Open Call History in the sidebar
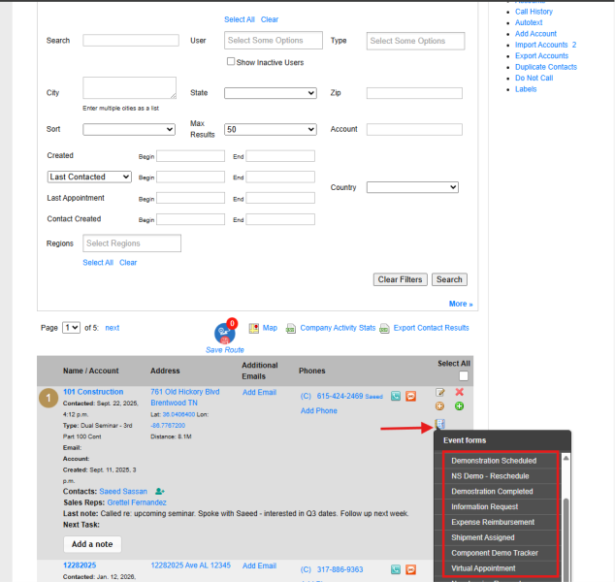 [534, 12]
